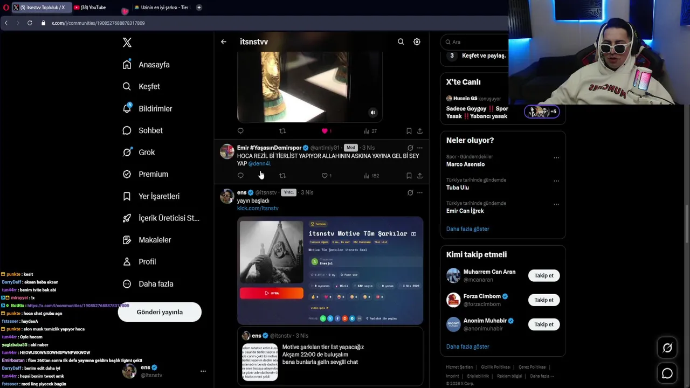
Task: Go to Profil page
Action: click(139, 262)
